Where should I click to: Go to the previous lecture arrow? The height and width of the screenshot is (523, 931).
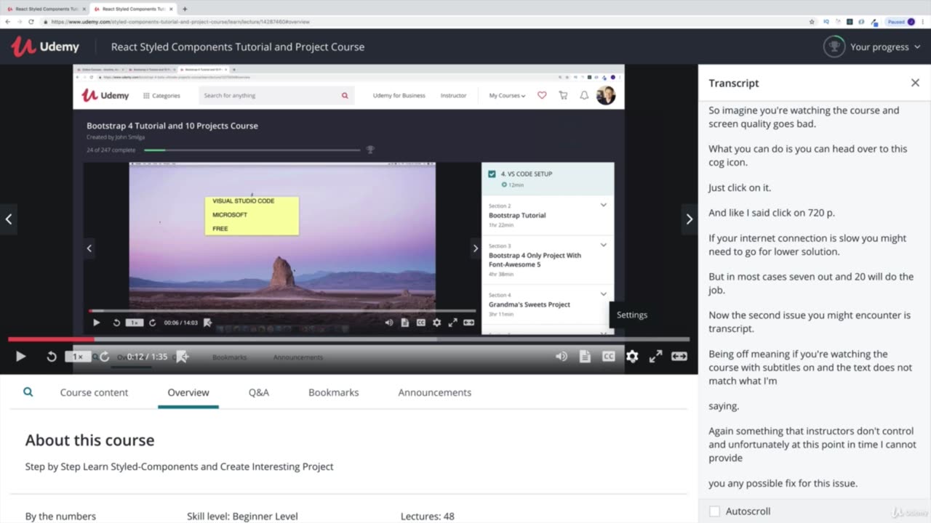[x=9, y=219]
